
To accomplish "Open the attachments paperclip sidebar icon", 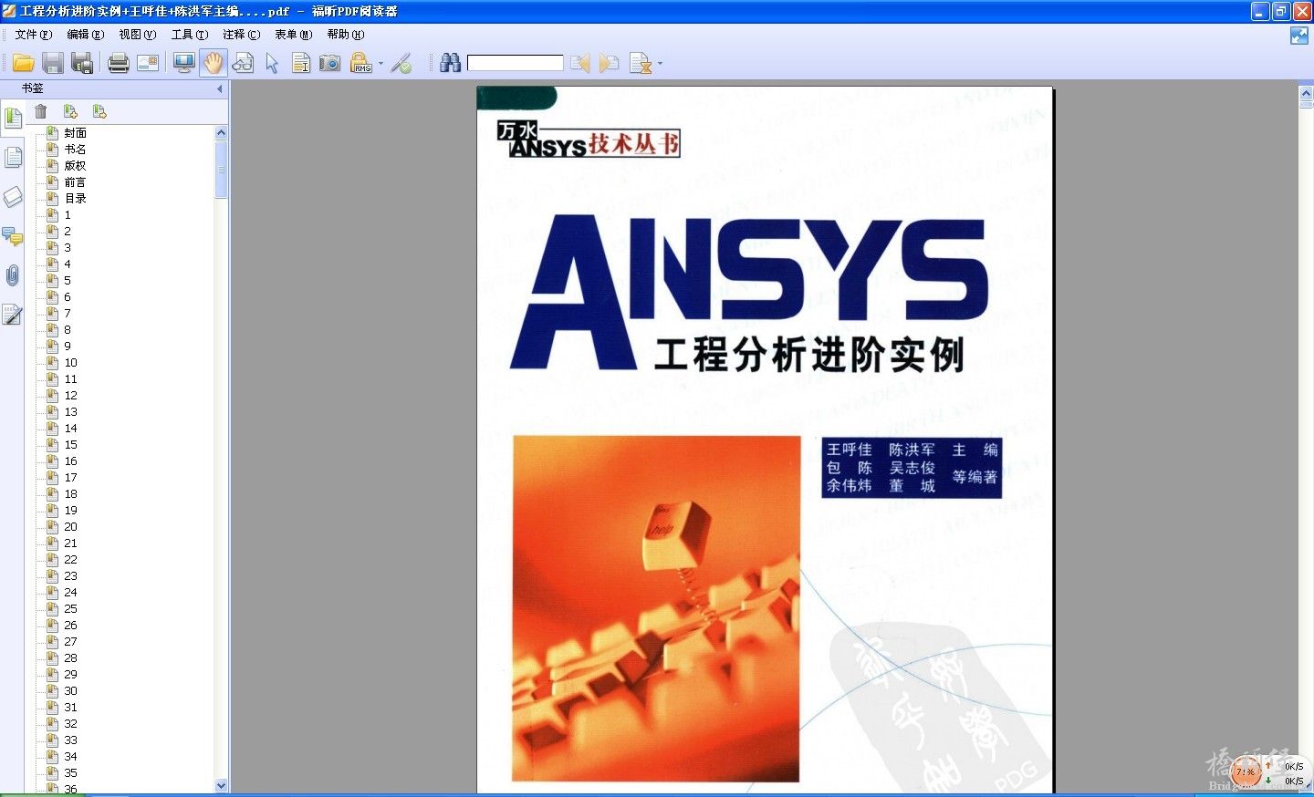I will (13, 275).
